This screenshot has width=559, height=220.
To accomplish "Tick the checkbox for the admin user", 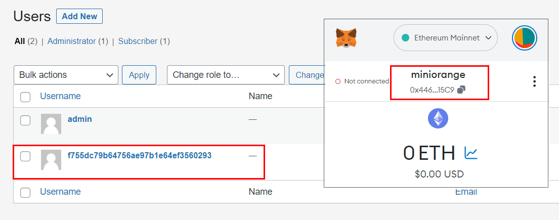I will pyautogui.click(x=25, y=120).
